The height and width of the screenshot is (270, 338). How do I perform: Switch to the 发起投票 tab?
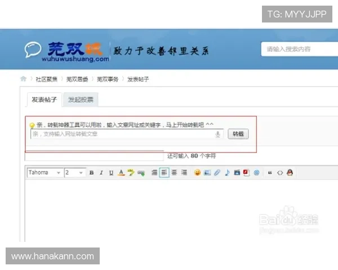click(x=81, y=100)
